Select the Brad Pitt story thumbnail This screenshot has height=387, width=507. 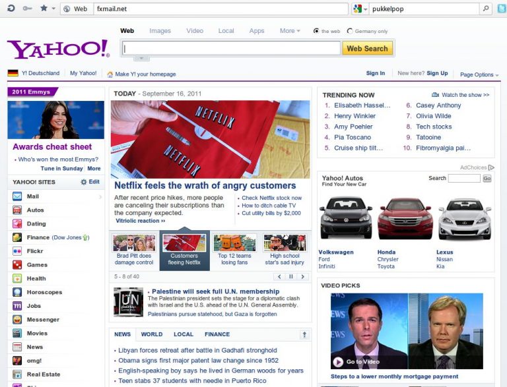tap(134, 243)
